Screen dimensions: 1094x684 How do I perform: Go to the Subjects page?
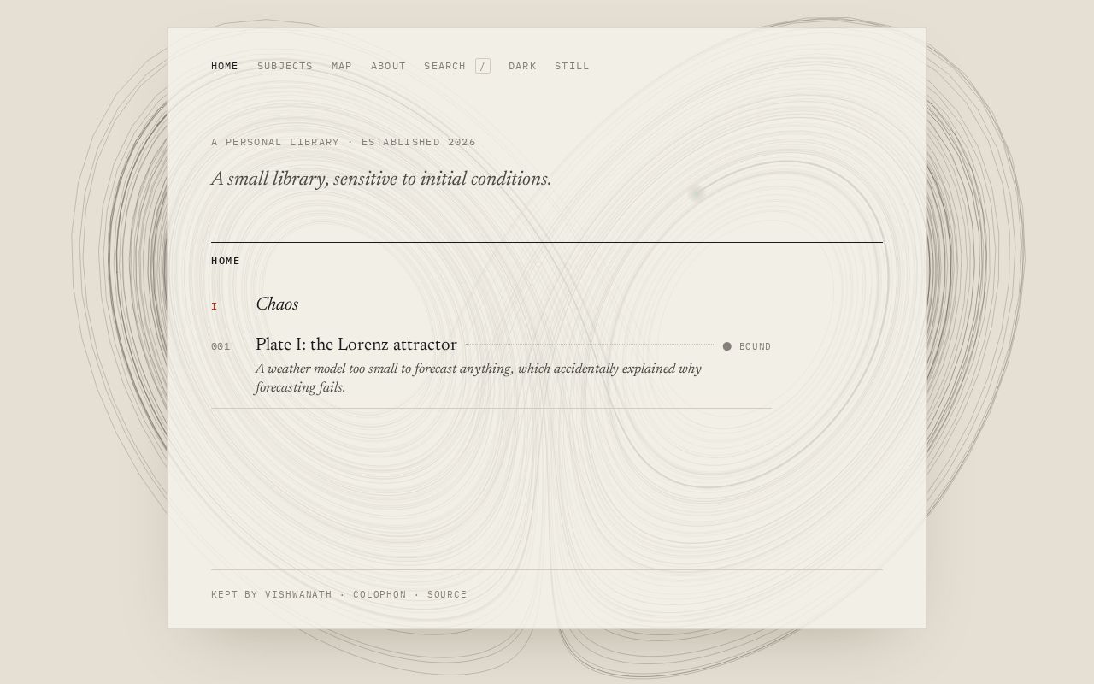coord(285,66)
